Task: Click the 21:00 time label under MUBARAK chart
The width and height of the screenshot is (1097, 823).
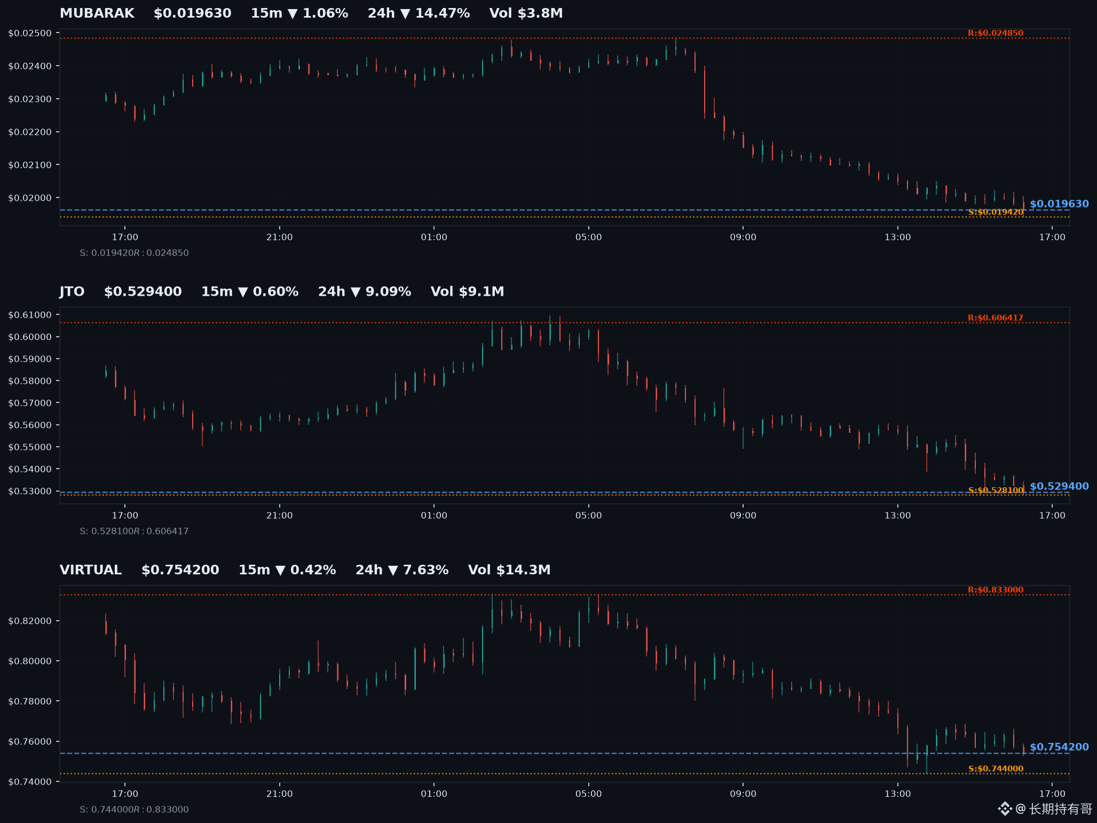Action: (280, 238)
